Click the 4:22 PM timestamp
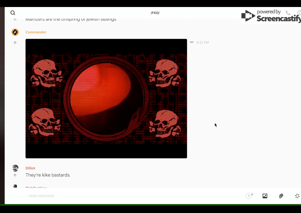The width and height of the screenshot is (301, 213). (202, 43)
